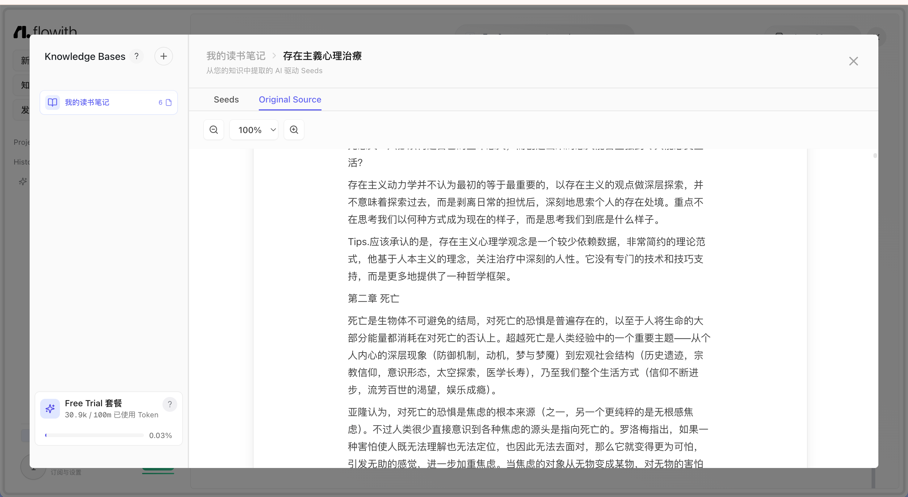Click the document vertical scrollbar thumb
Image resolution: width=908 pixels, height=497 pixels.
coord(875,155)
